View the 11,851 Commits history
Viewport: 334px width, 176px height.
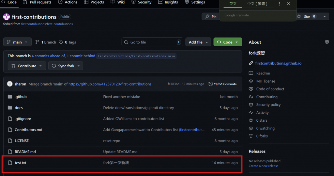[x=222, y=84]
